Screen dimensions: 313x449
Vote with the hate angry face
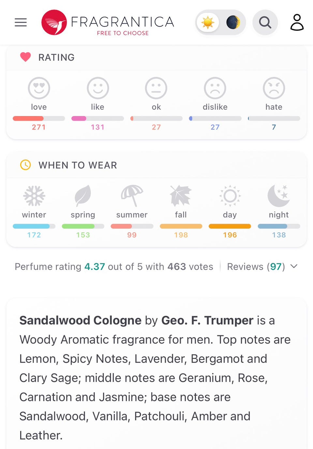(274, 88)
